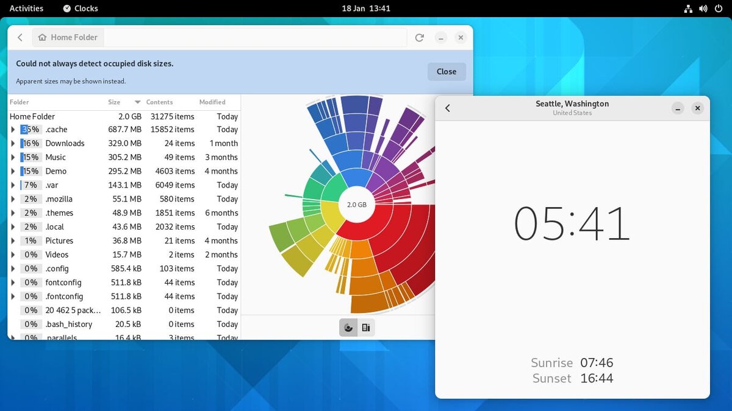Go back in Disk Usage Analyzer window

(20, 37)
